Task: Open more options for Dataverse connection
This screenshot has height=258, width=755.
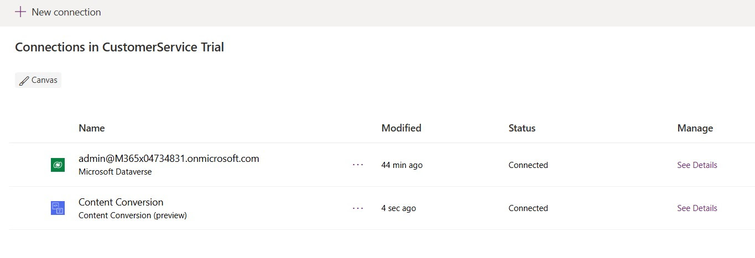Action: (358, 165)
